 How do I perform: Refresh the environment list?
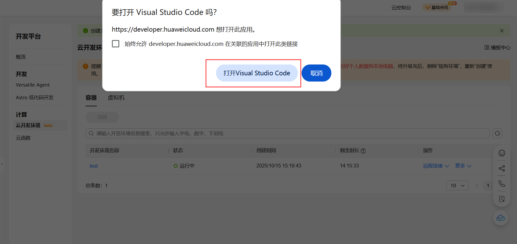497,133
